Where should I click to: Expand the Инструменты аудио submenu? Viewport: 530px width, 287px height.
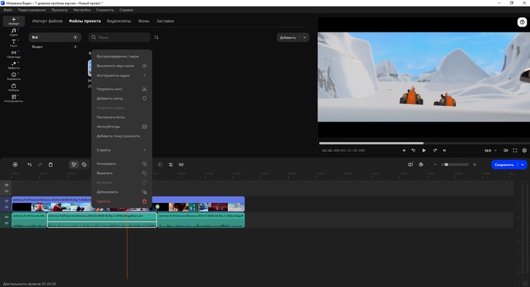pyautogui.click(x=121, y=75)
